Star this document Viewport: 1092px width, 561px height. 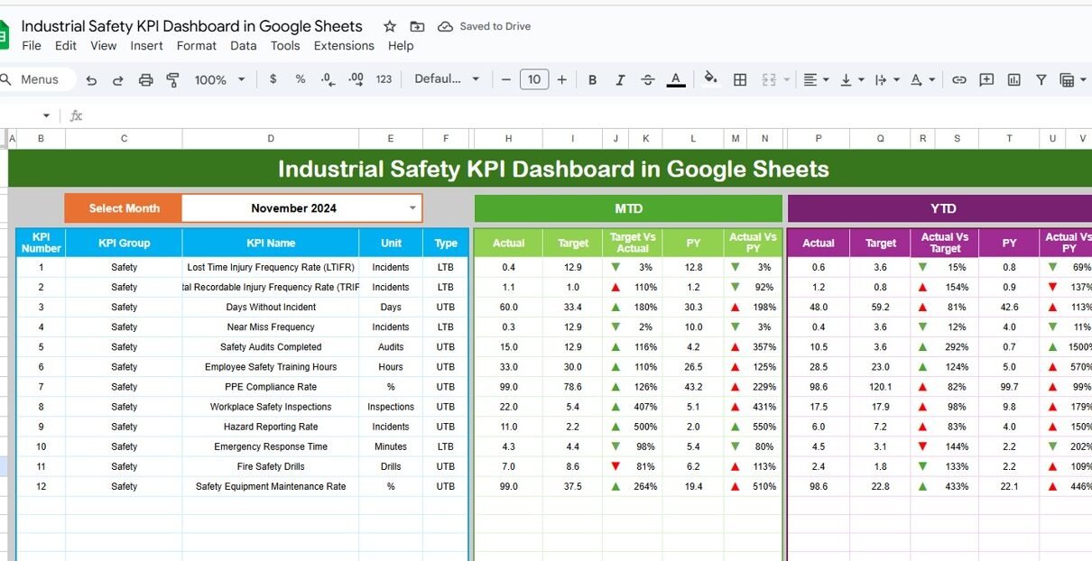[x=390, y=26]
